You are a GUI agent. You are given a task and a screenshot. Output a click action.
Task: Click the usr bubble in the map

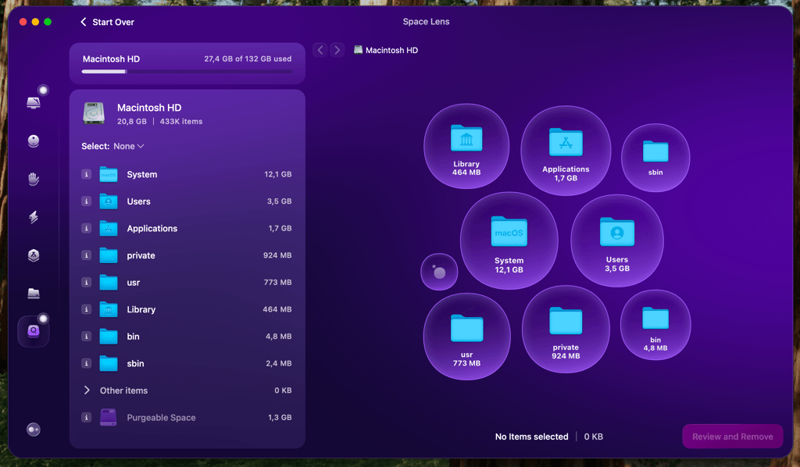click(467, 337)
